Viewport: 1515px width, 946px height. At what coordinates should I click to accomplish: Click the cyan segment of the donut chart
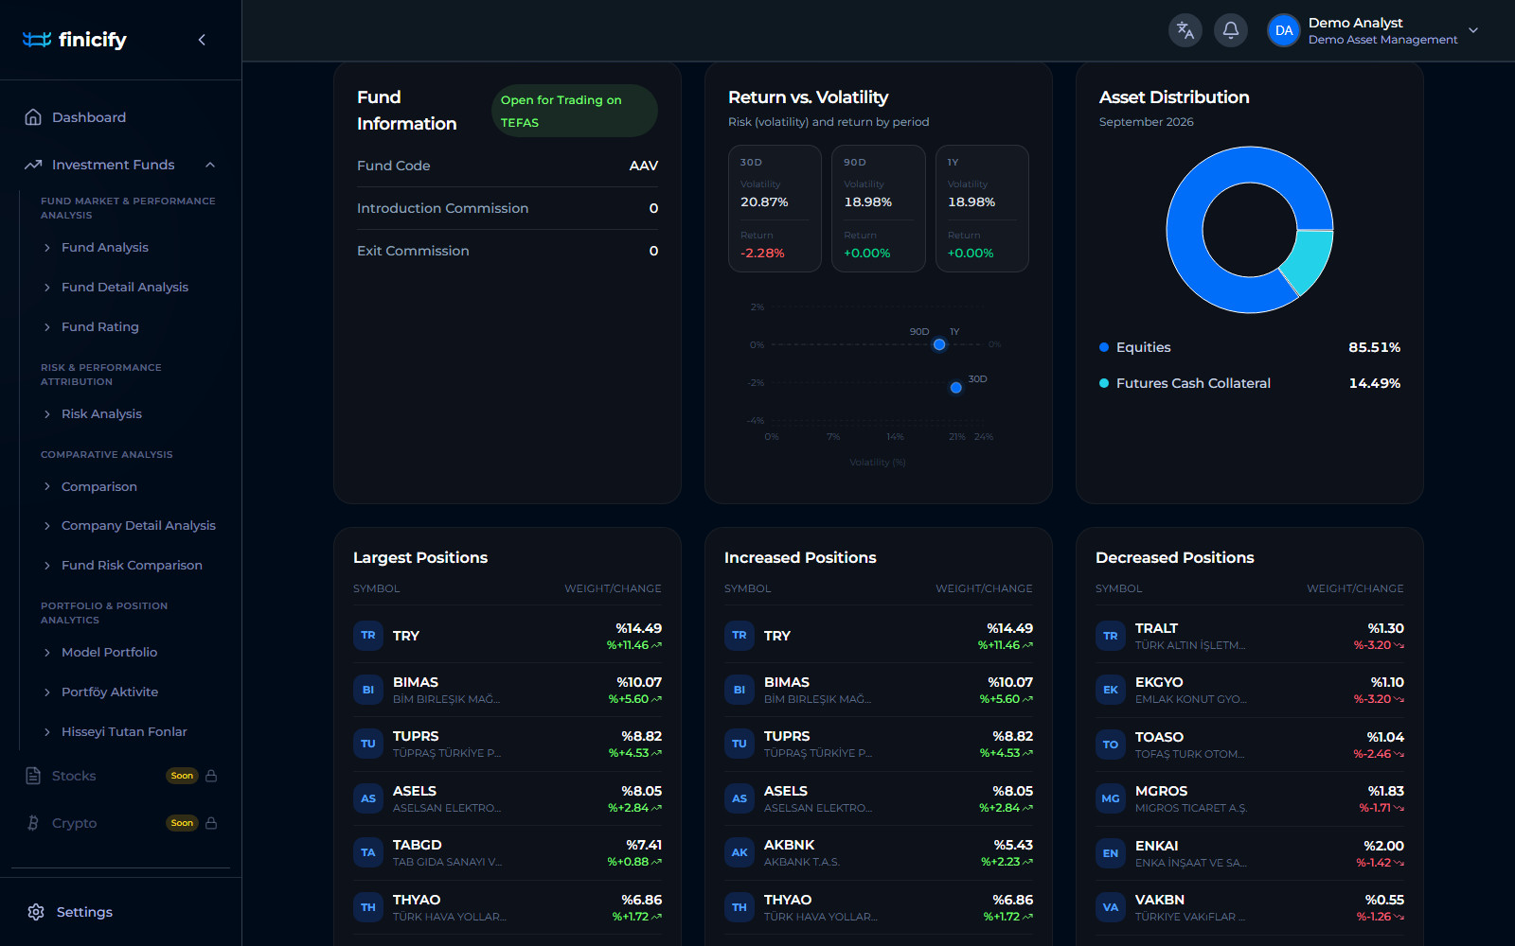[1309, 261]
